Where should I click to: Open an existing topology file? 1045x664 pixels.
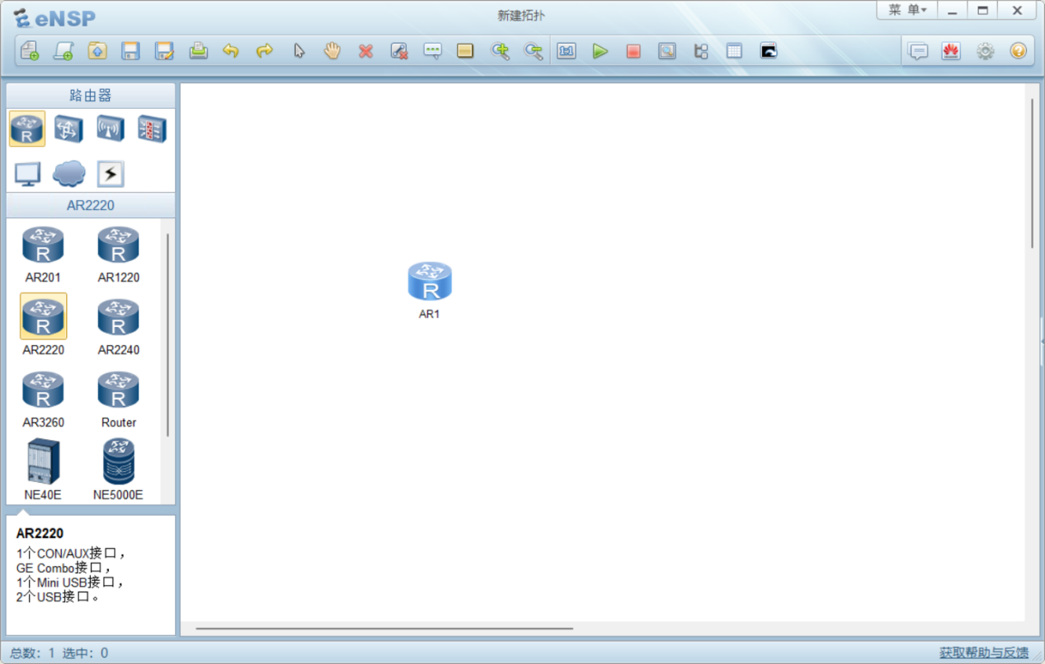click(x=97, y=51)
